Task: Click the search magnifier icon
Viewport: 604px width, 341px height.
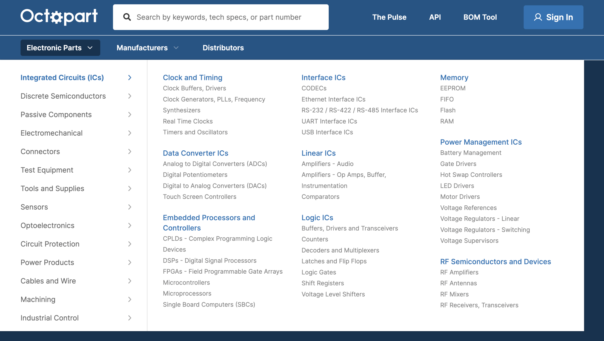Action: 127,17
